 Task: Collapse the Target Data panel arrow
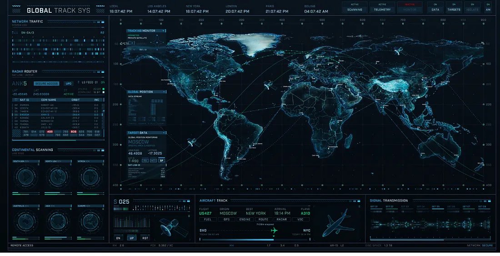click(x=164, y=133)
